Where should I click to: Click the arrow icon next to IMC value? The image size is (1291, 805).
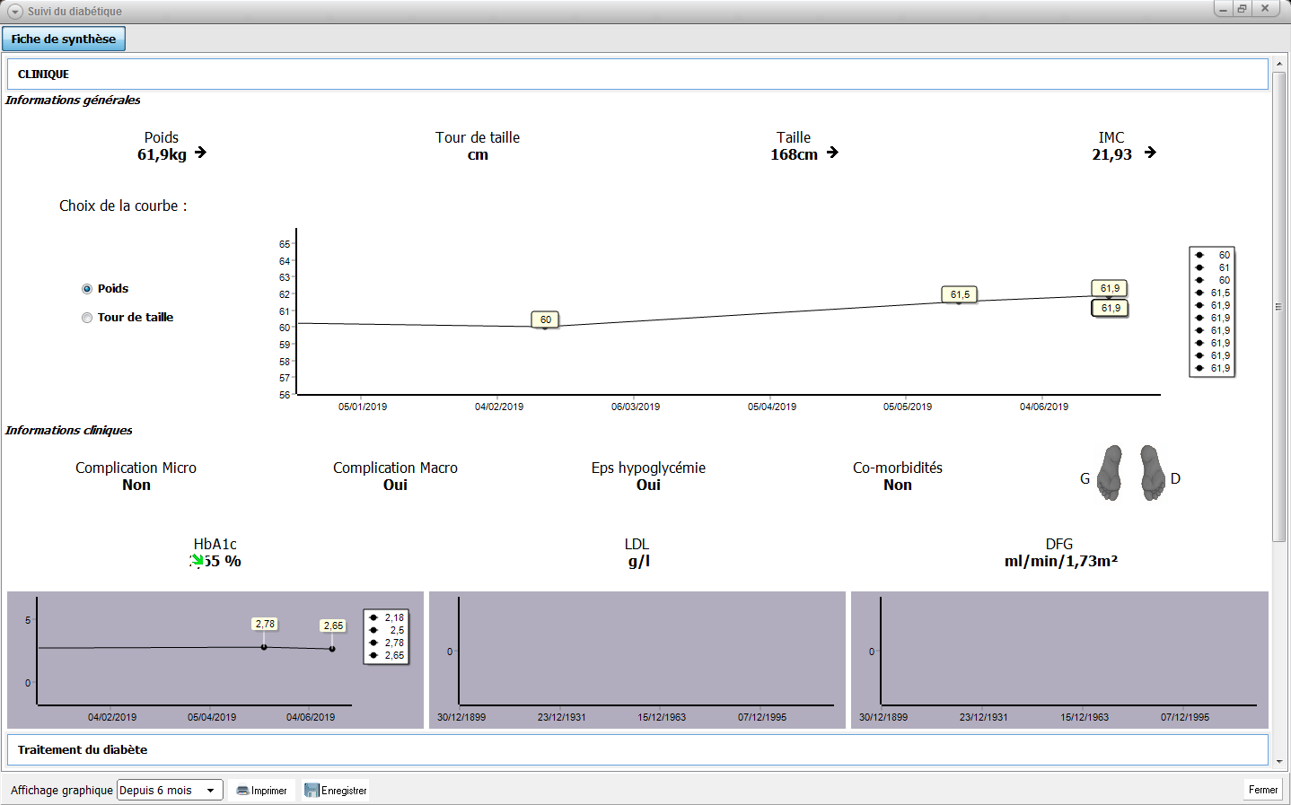[x=1150, y=153]
